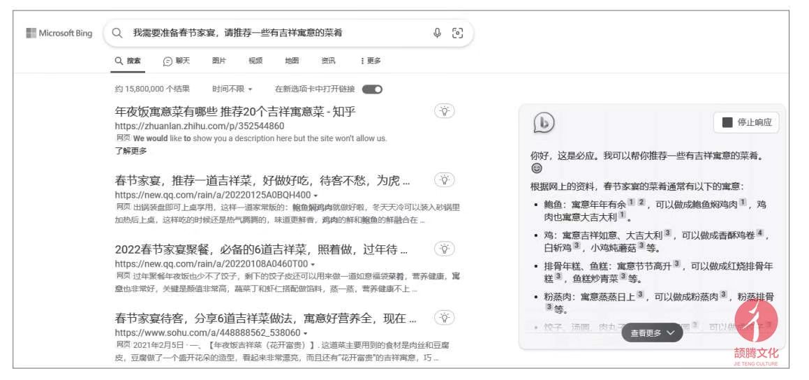Viewport: 809px width, 380px height.
Task: Open 春节家宴，推荐一道吉祥菜 result title
Action: click(262, 181)
